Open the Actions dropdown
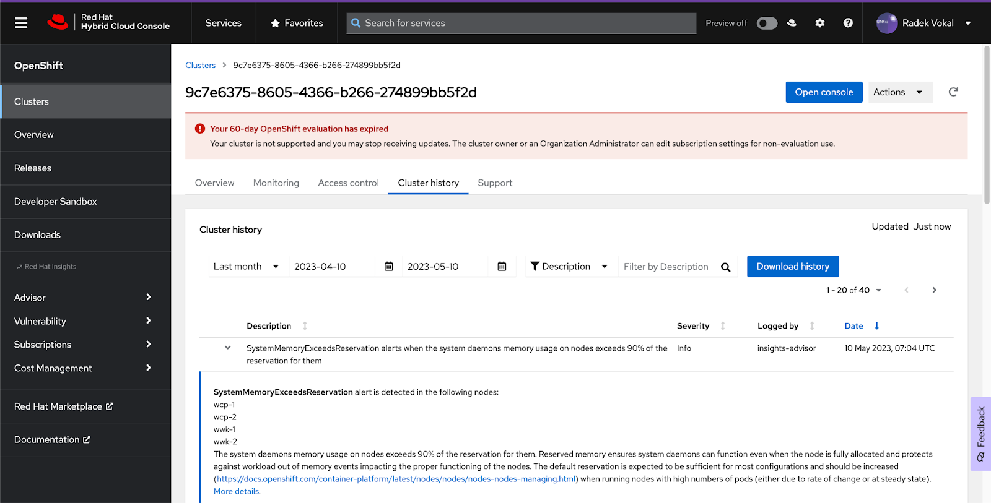The width and height of the screenshot is (991, 503). [900, 92]
